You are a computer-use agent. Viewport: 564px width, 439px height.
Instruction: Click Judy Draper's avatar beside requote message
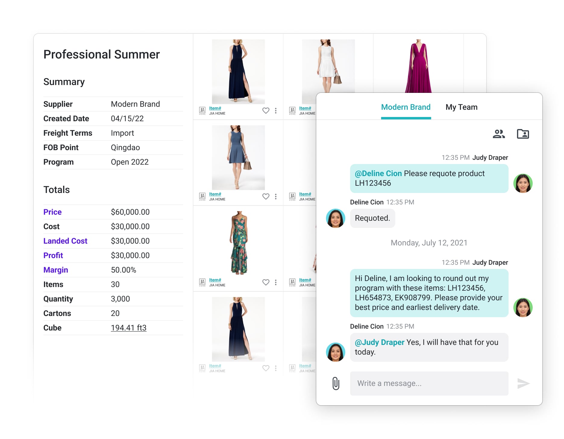point(523,183)
